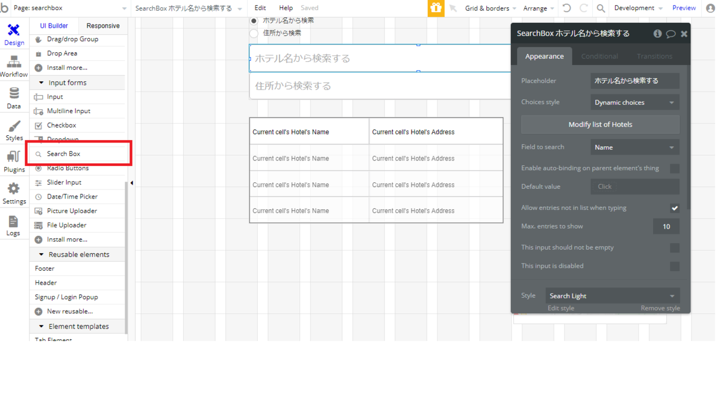Open the Help menu
This screenshot has width=723, height=406.
286,8
